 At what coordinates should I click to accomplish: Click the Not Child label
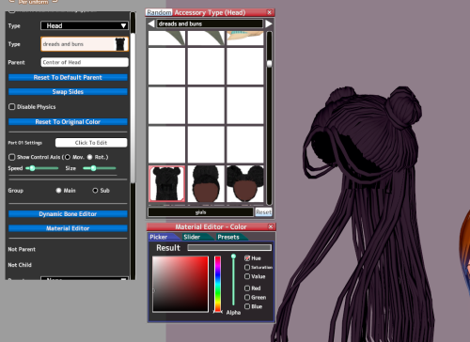pos(20,265)
